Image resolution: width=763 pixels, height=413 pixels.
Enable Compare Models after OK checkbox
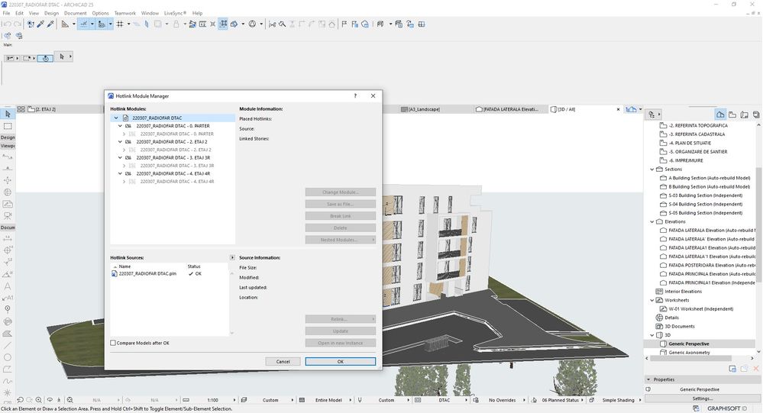[x=114, y=343]
